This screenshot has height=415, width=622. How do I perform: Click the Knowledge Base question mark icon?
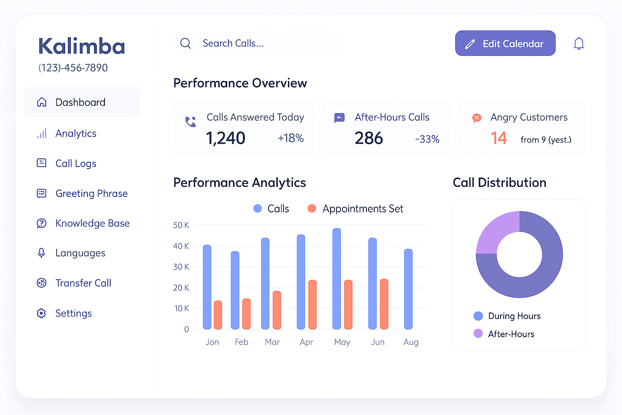click(42, 223)
